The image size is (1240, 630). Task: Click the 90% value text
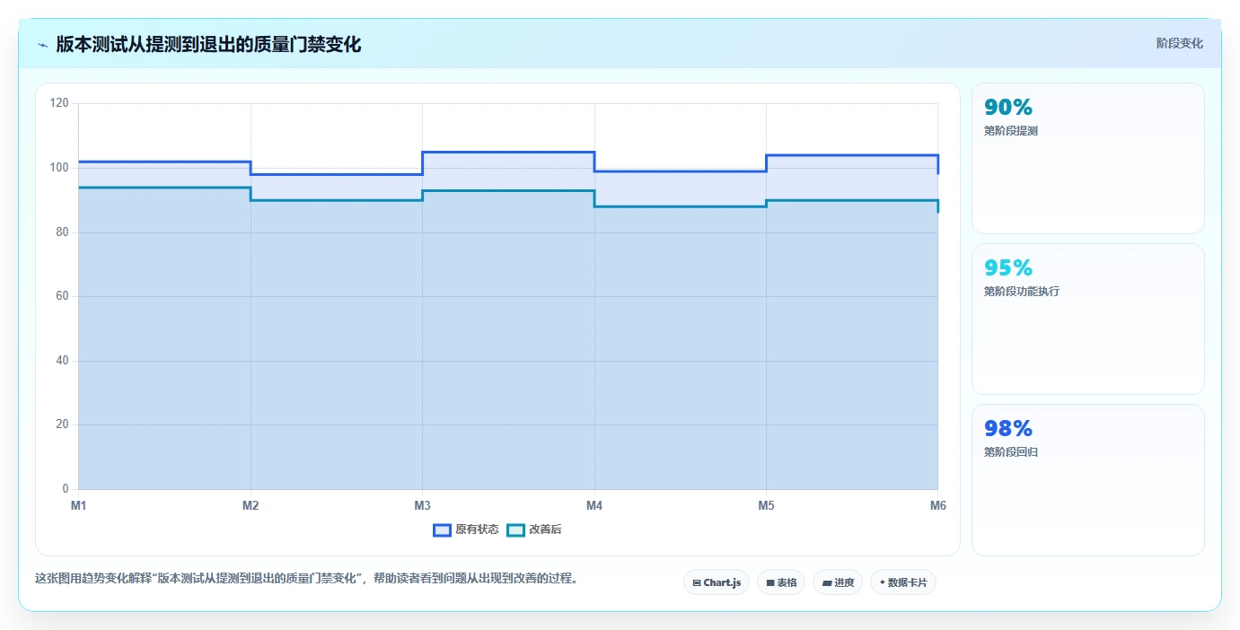(x=1008, y=108)
